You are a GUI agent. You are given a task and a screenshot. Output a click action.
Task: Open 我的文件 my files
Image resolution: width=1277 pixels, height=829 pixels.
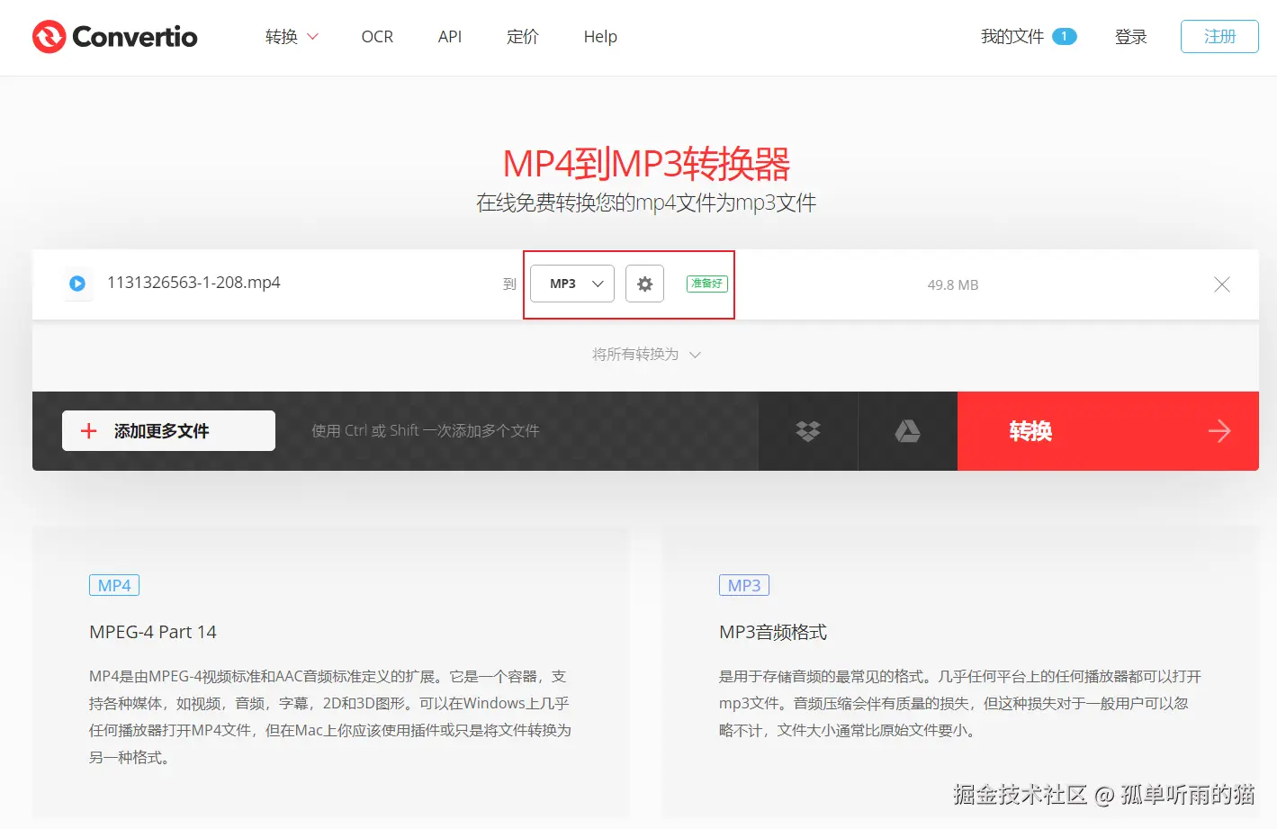pyautogui.click(x=1012, y=37)
